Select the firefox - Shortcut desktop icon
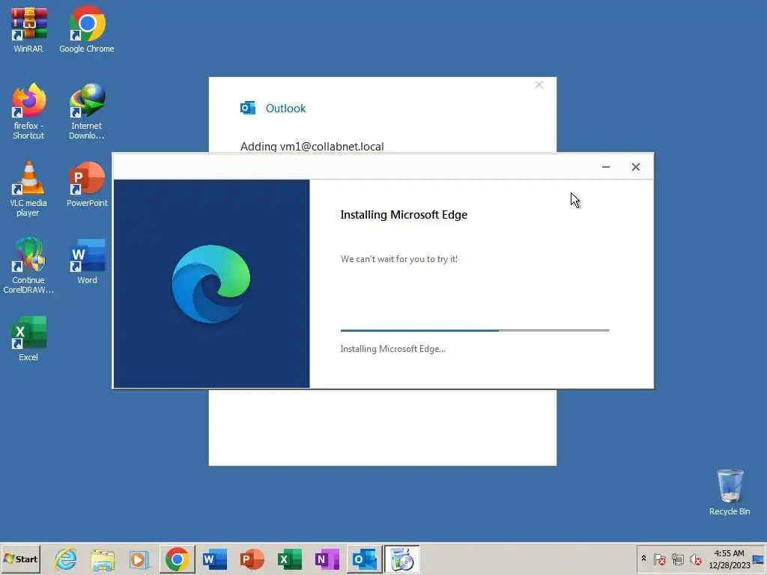The image size is (767, 575). (x=28, y=112)
